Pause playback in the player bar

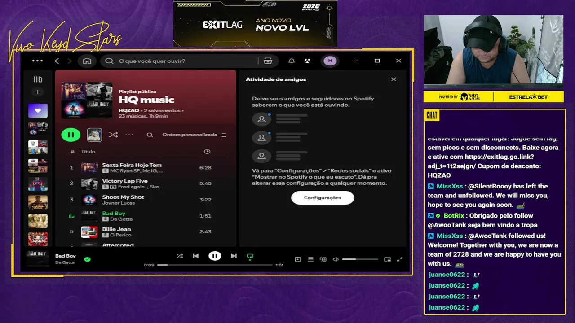[215, 256]
